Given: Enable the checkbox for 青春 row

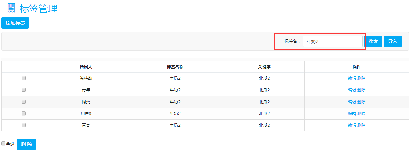Looking at the screenshot, I should click(x=24, y=125).
